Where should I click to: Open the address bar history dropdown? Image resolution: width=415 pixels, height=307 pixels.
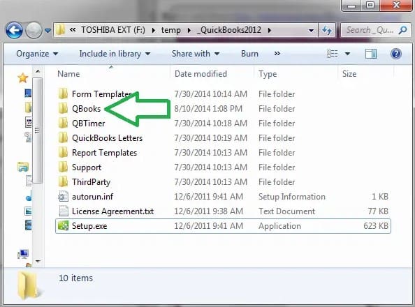click(x=312, y=31)
